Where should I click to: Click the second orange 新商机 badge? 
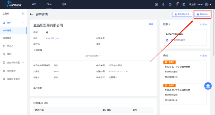click(x=169, y=86)
